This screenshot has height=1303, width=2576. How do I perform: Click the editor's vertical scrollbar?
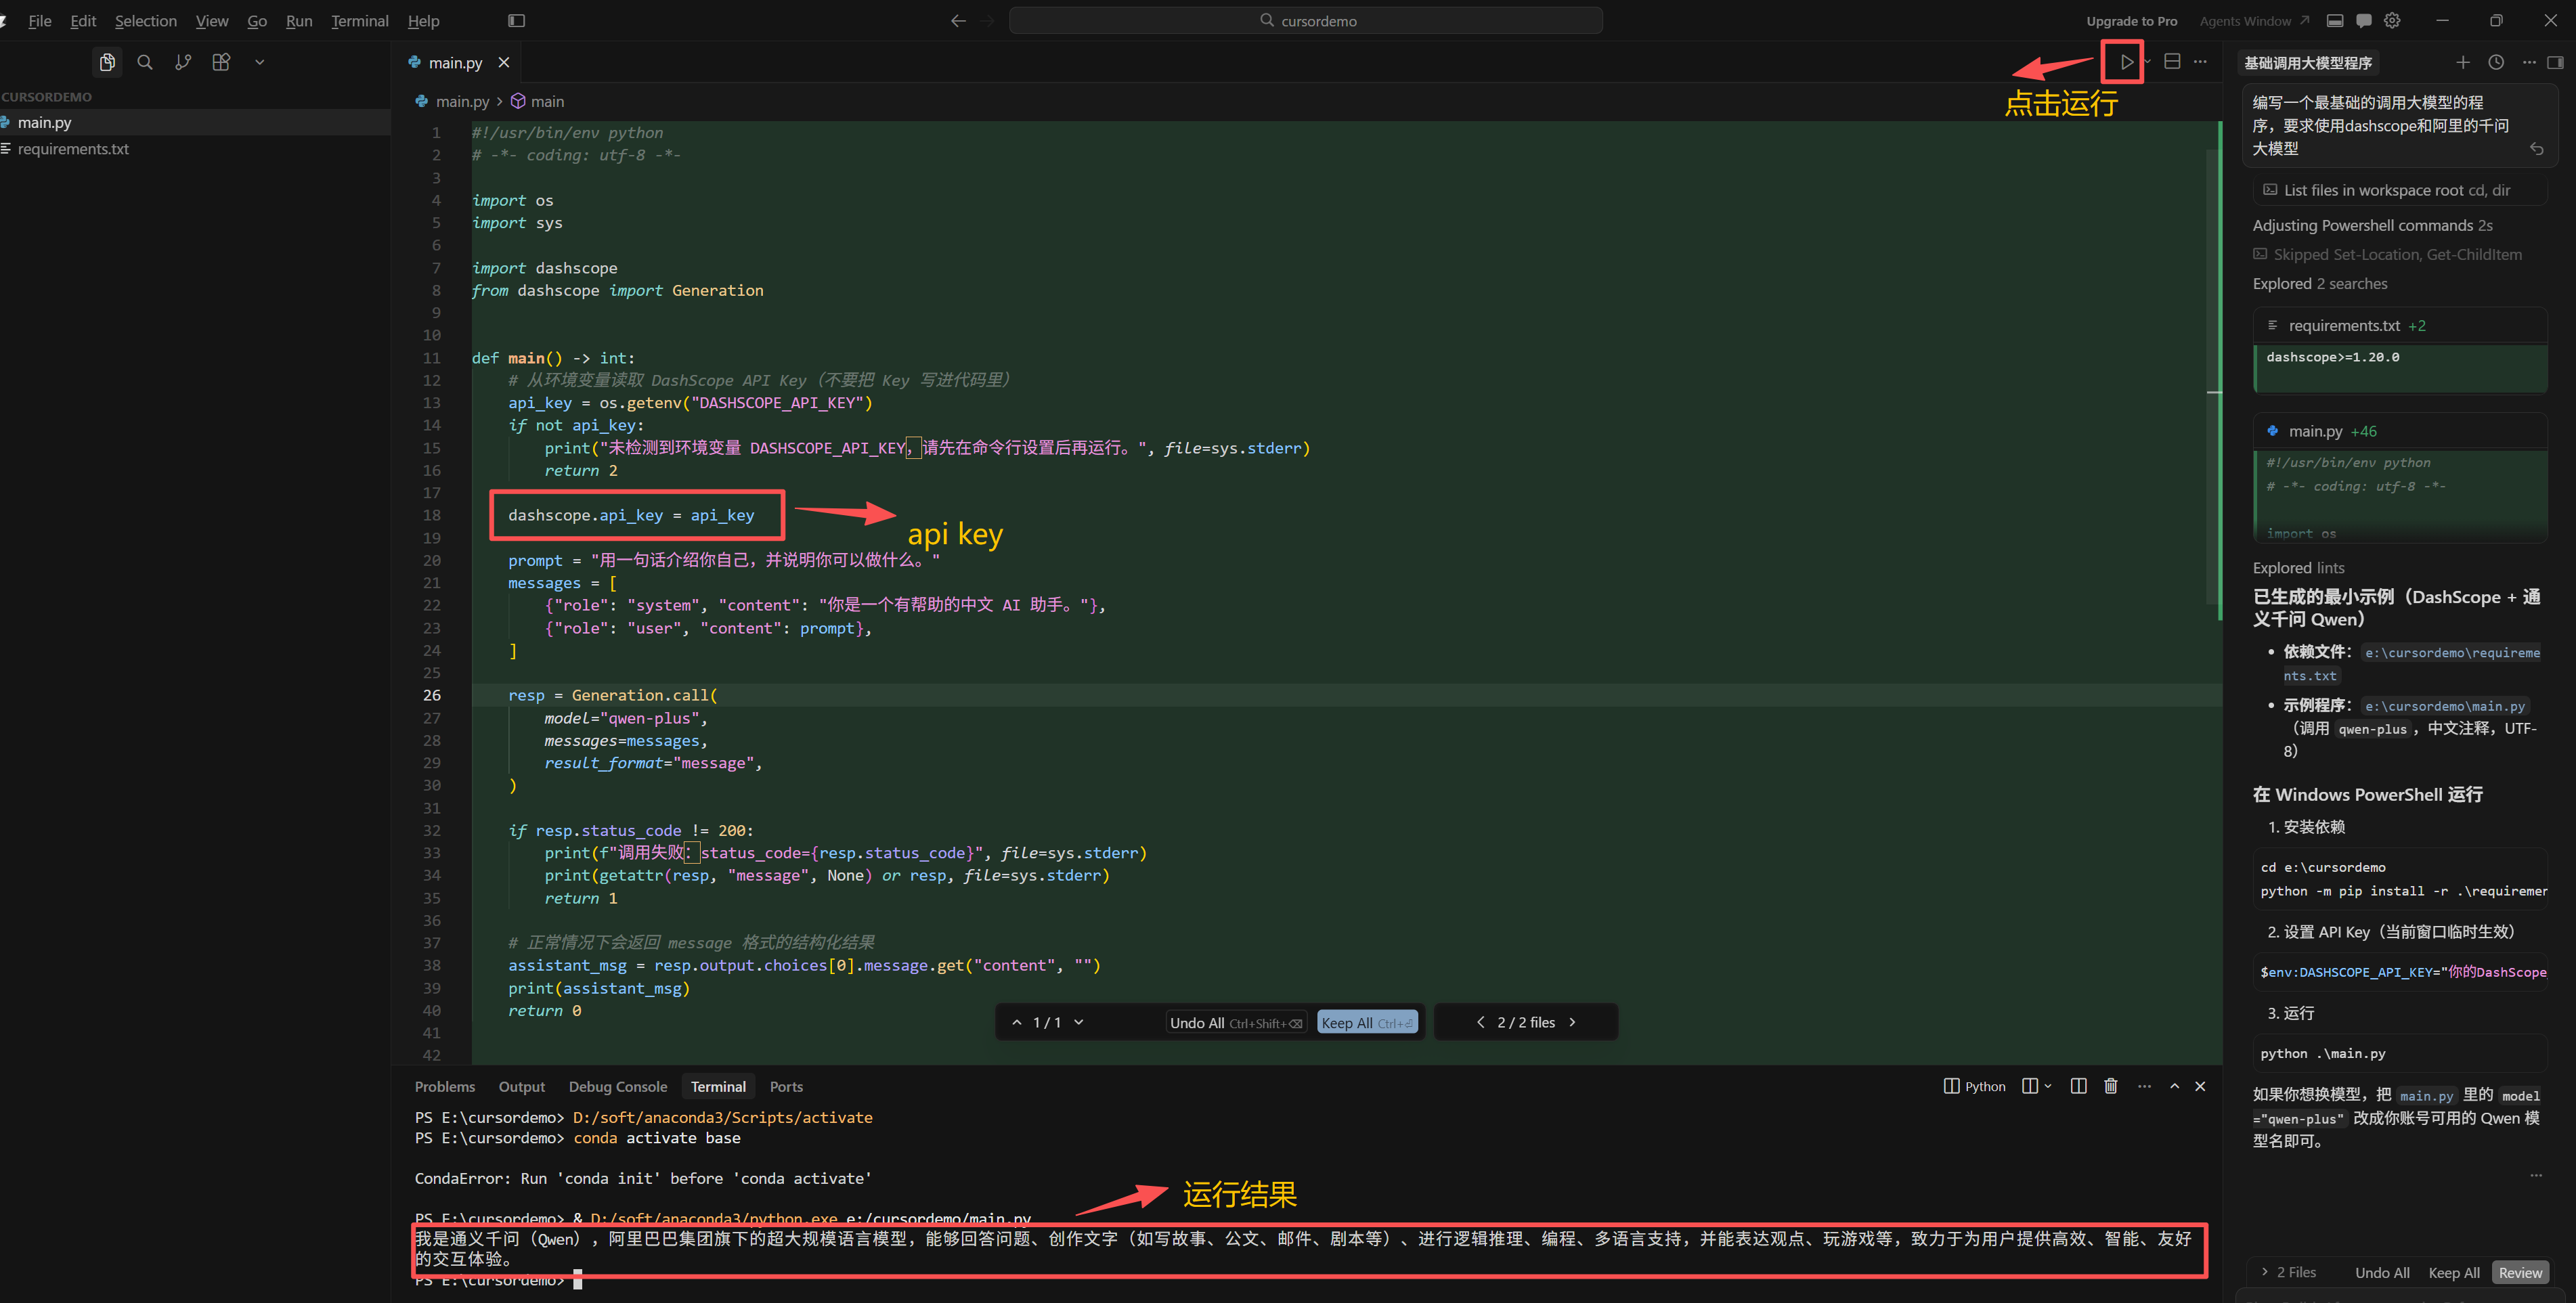coord(2214,378)
